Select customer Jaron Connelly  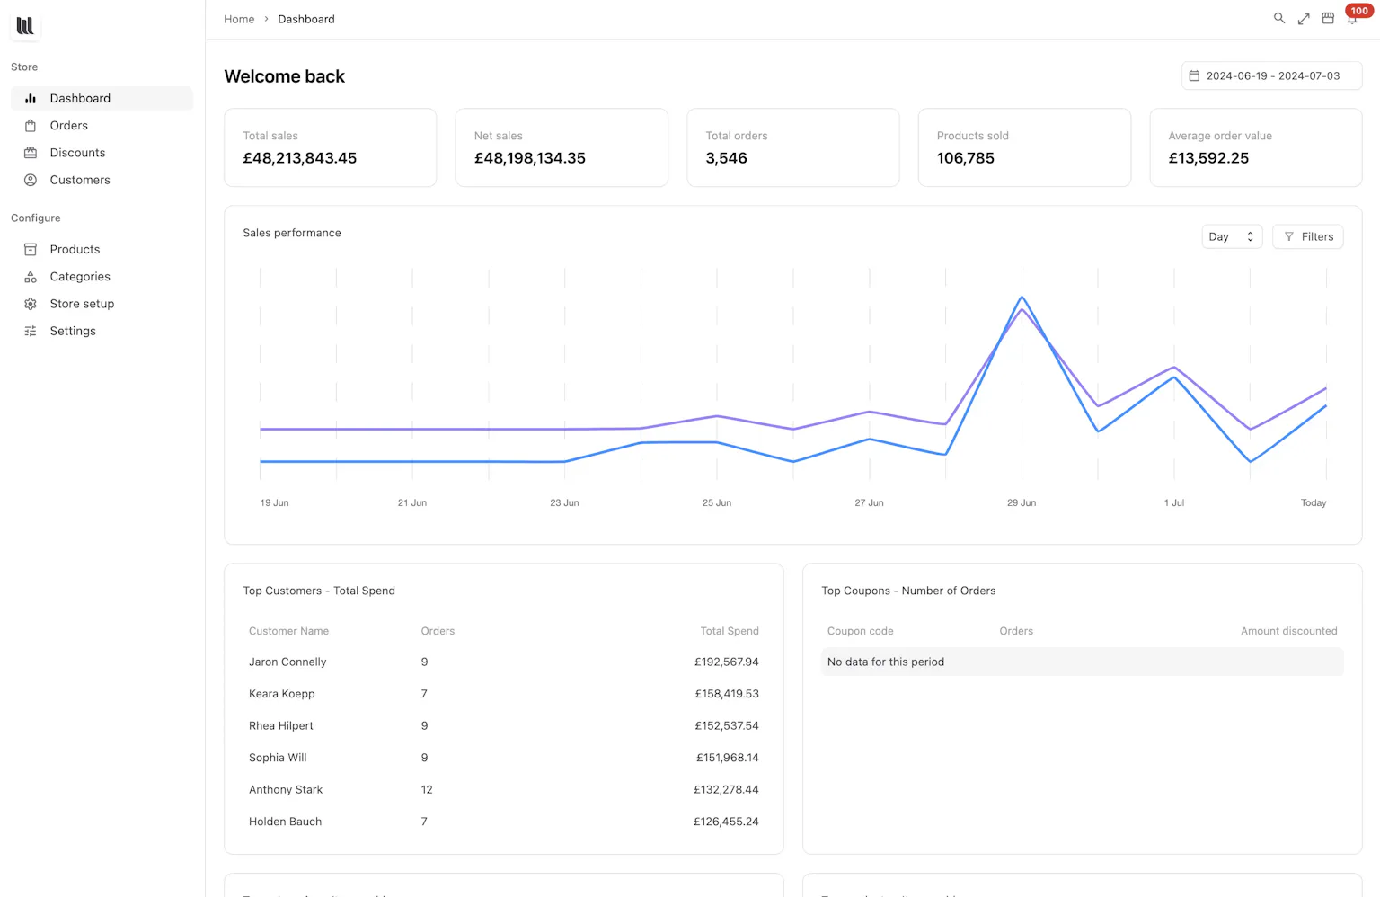pyautogui.click(x=287, y=662)
